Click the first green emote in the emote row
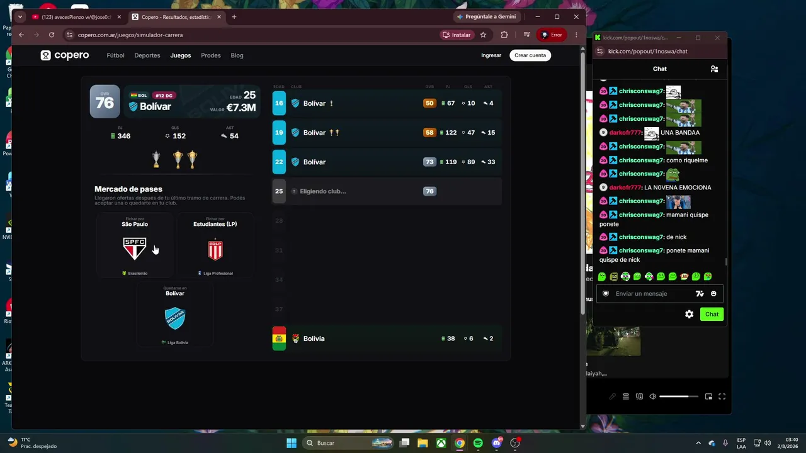The image size is (806, 453). (x=602, y=276)
